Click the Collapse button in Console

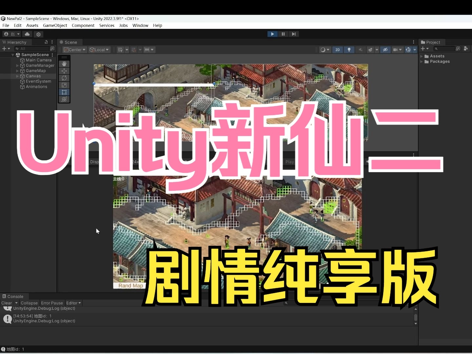[x=29, y=303]
